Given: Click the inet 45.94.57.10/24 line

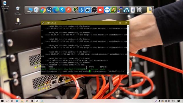Looking at the screenshot, I should 86,54.
